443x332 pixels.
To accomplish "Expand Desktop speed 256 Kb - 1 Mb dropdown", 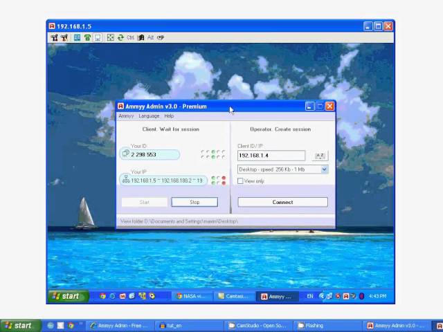I will coord(325,169).
